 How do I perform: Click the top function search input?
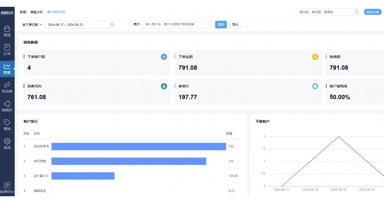325,12
